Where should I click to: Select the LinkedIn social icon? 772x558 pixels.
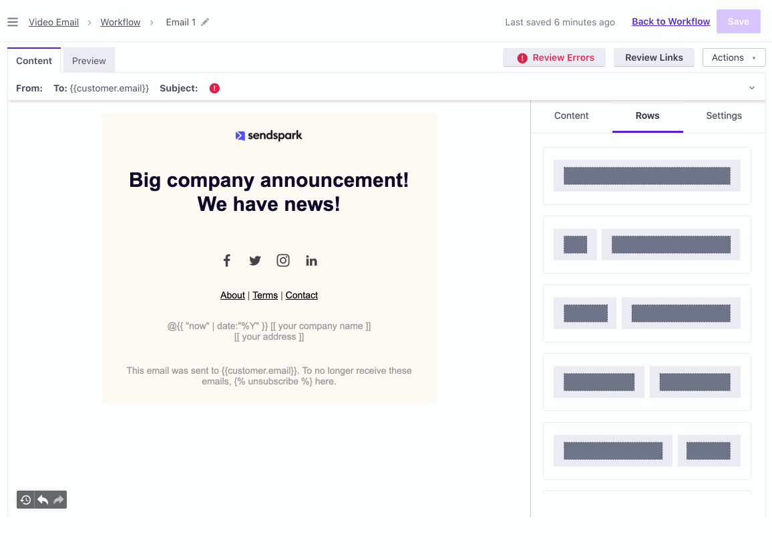(311, 261)
